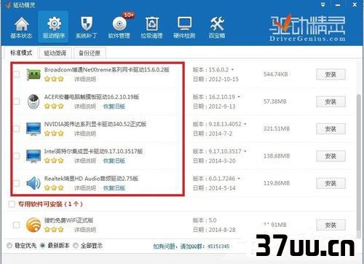Image resolution: width=364 pixels, height=264 pixels.
Task: Expand the Broadcom version 15.6.0.2 dropdown
Action: coord(232,70)
